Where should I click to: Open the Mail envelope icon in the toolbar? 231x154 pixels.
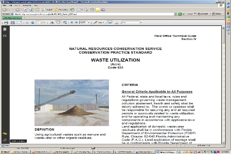click(x=79, y=10)
